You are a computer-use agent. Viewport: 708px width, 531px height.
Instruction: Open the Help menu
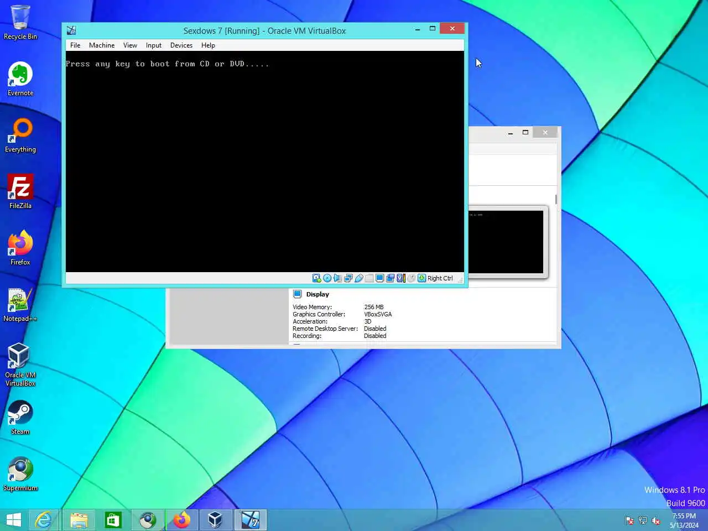[x=208, y=45]
